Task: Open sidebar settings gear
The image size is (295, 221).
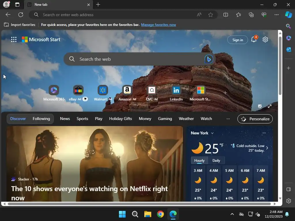Action: (289, 201)
